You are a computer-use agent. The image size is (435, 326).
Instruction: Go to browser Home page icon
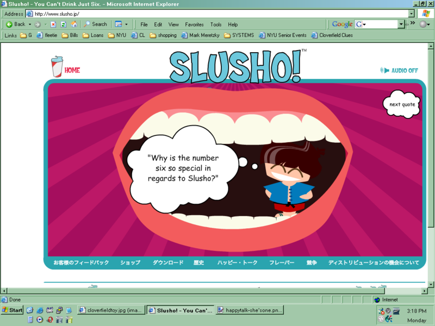coord(74,24)
